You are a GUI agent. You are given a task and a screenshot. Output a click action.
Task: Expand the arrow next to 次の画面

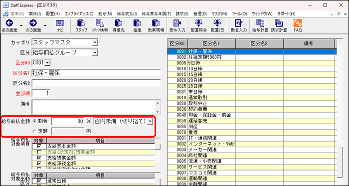coord(45,25)
